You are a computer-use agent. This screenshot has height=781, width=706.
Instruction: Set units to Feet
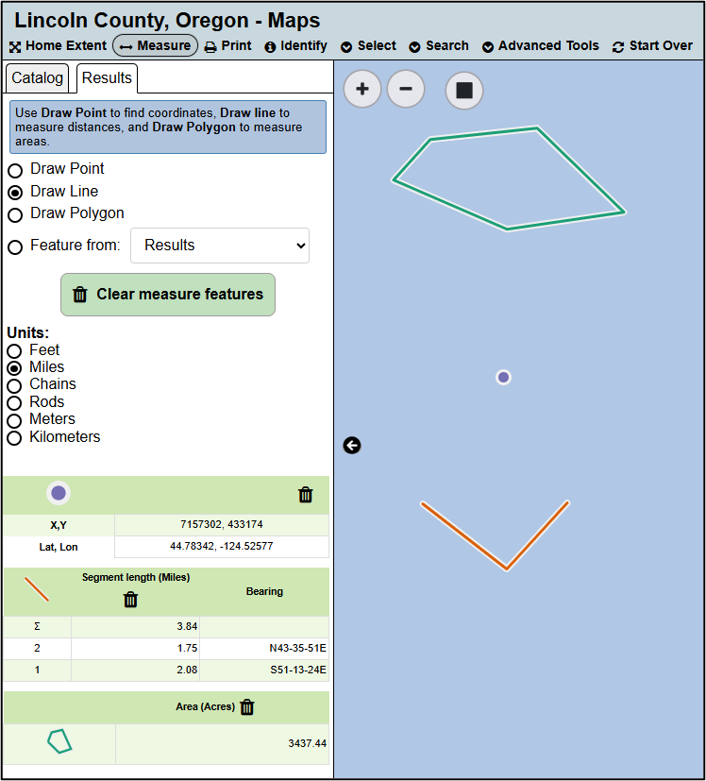(14, 351)
